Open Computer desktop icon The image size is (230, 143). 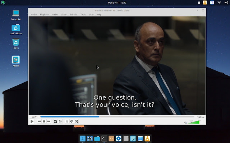coord(16,15)
